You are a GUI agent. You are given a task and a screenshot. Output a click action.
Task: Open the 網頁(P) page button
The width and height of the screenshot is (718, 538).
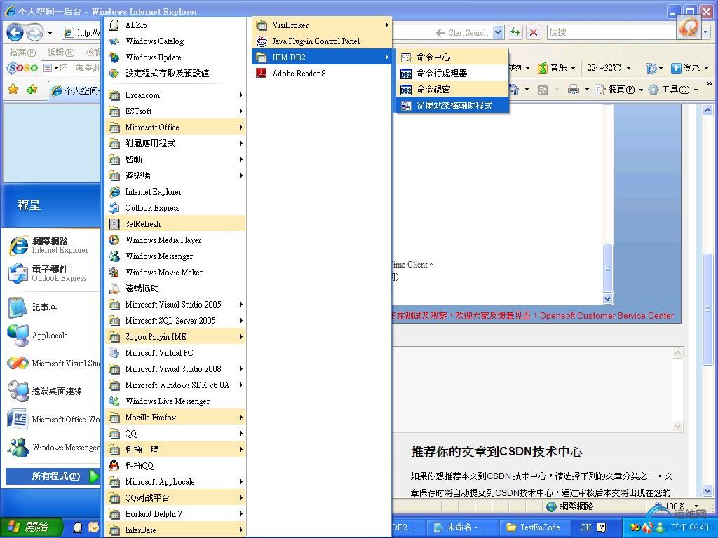pos(618,90)
